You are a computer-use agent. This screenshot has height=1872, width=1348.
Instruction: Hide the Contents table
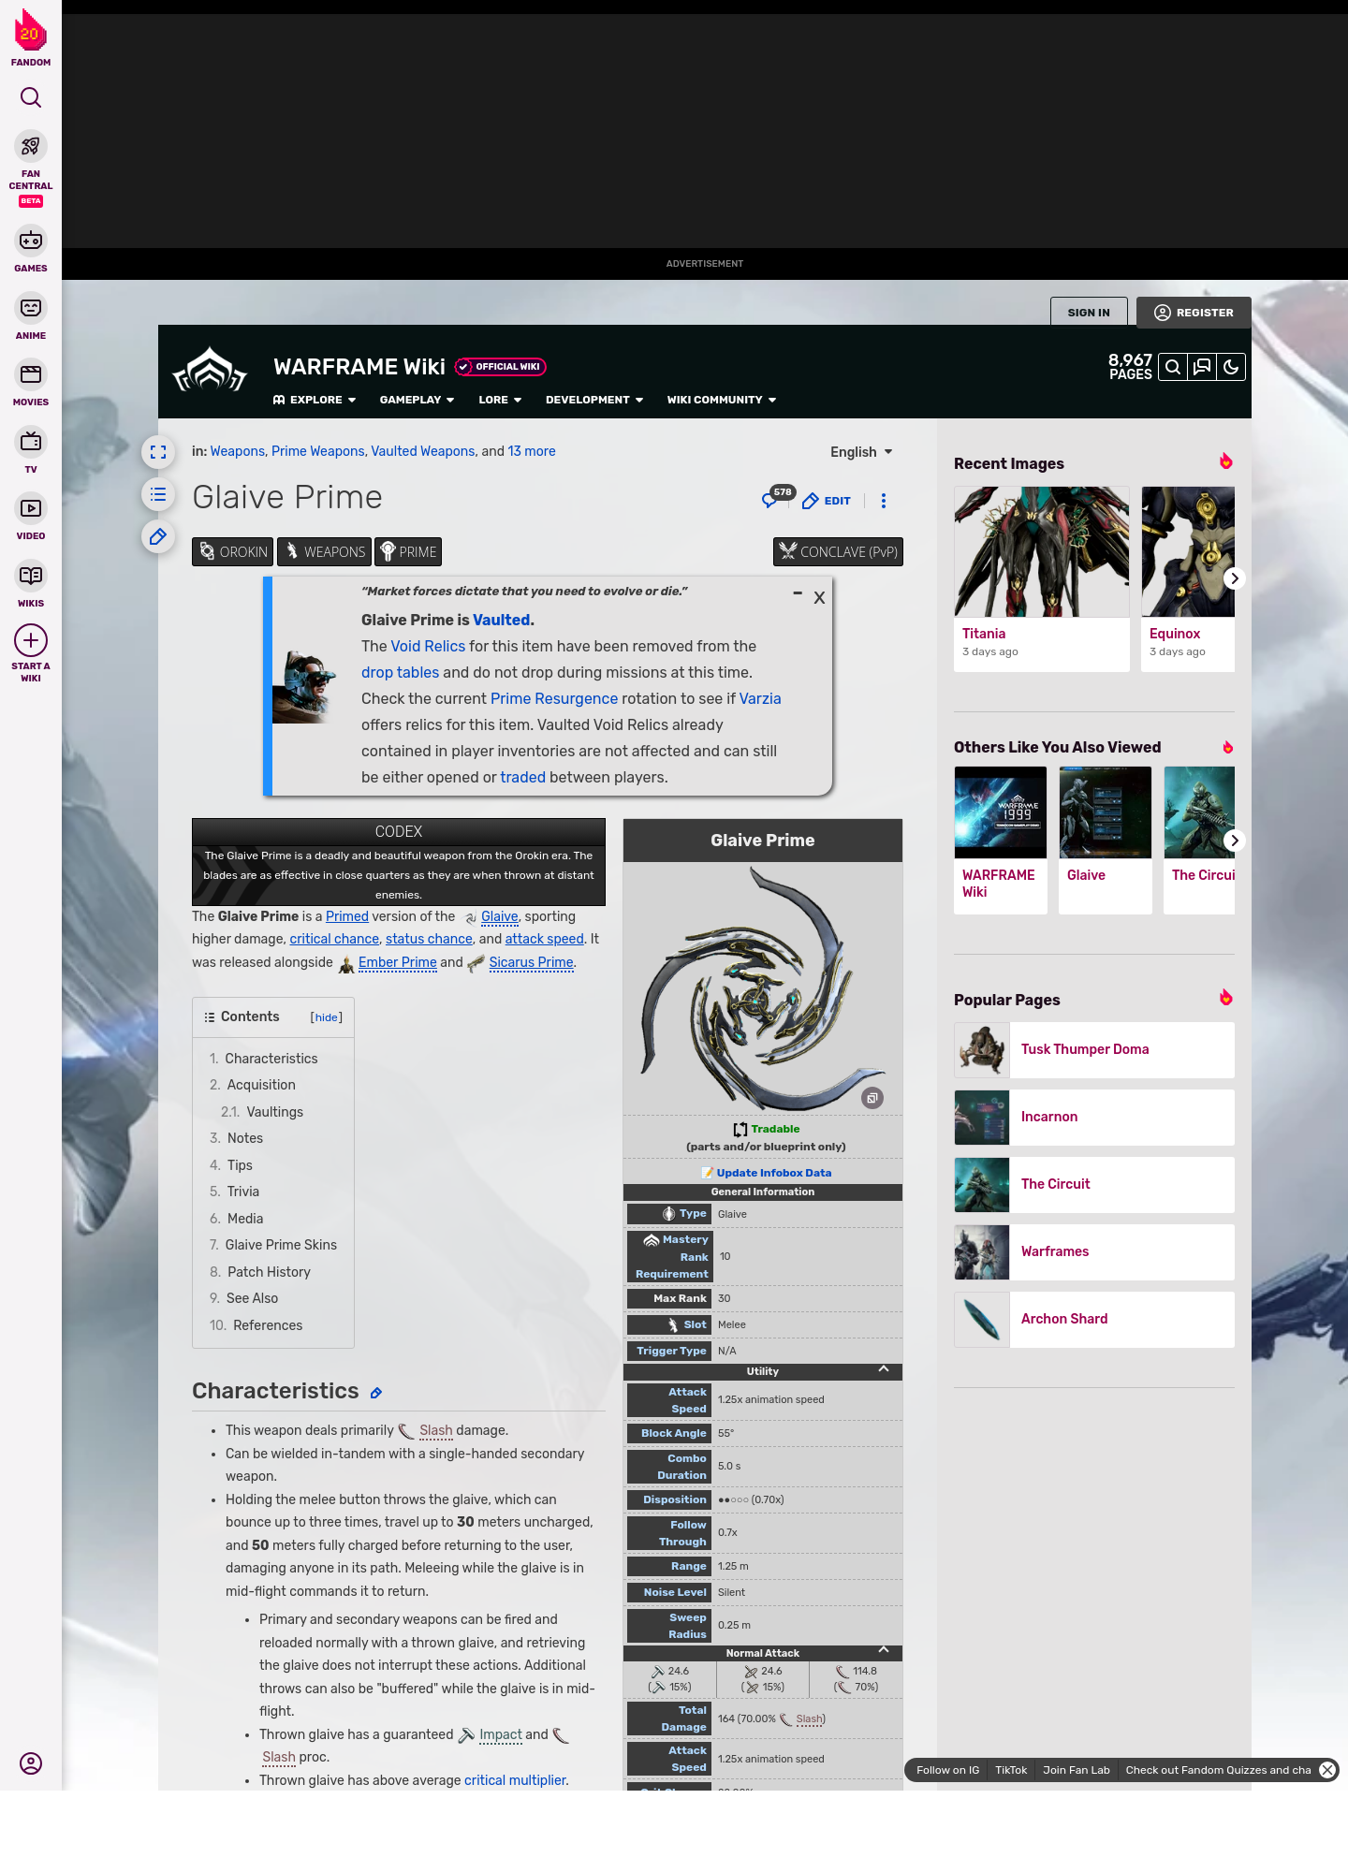coord(327,1017)
